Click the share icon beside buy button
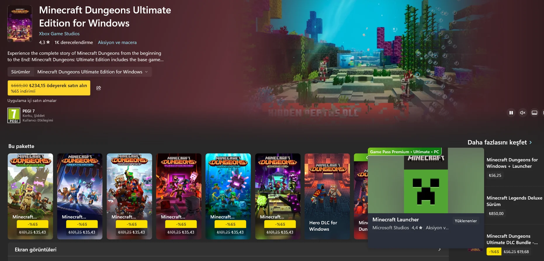Viewport: 544px width, 261px height. [99, 88]
